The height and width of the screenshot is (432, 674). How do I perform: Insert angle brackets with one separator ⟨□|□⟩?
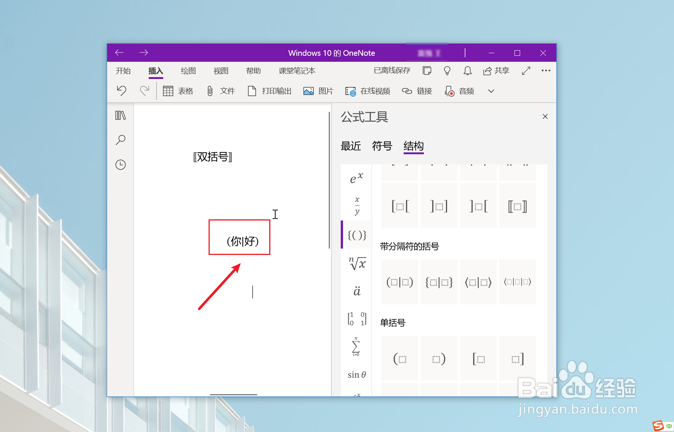pyautogui.click(x=478, y=282)
